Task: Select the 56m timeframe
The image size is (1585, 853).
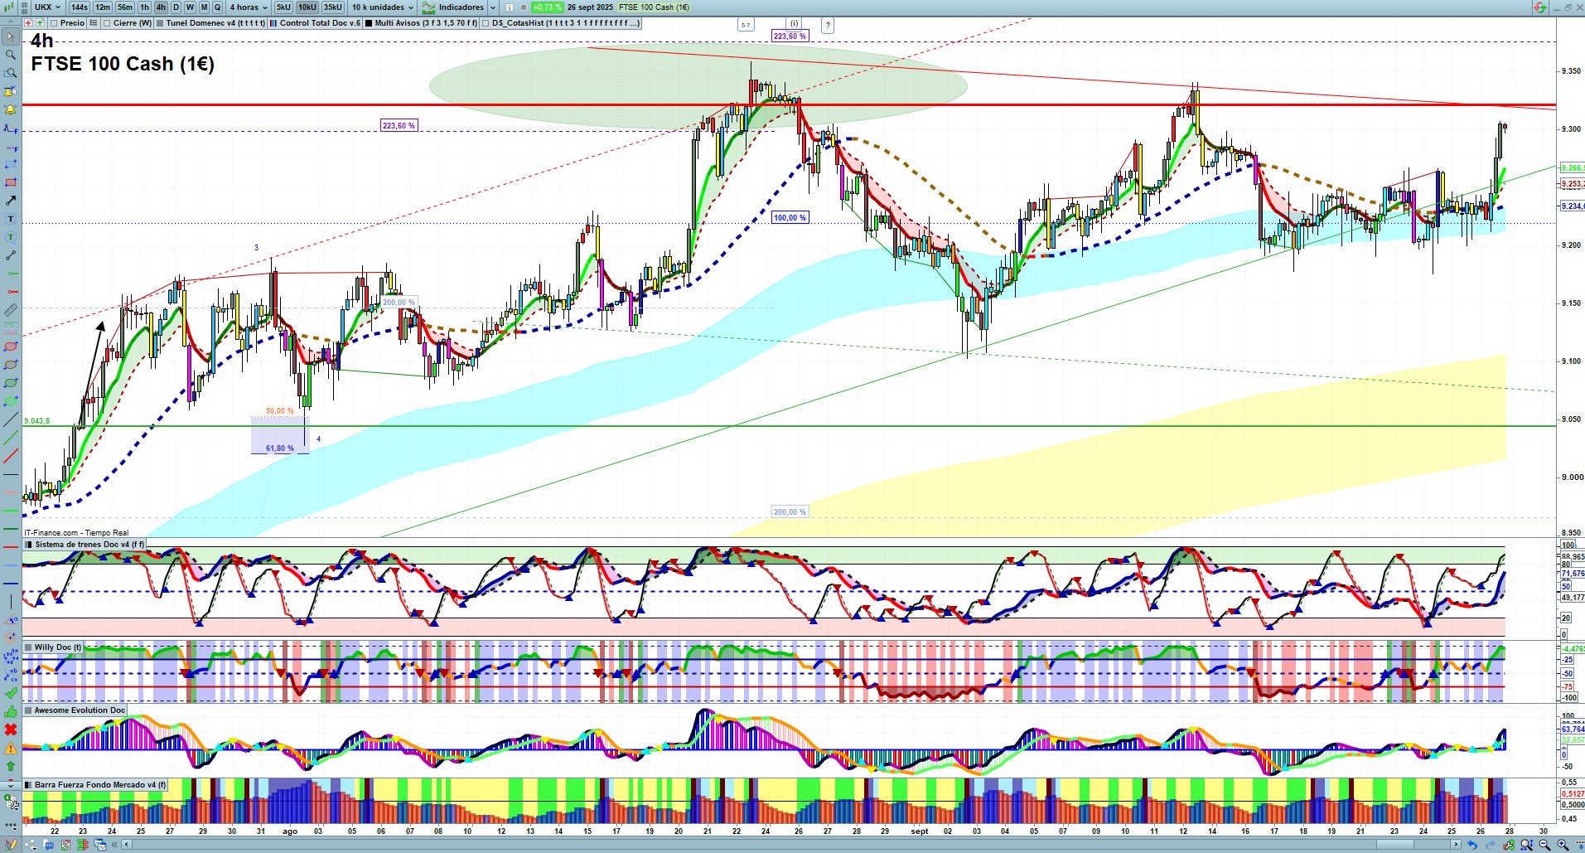Action: click(125, 7)
